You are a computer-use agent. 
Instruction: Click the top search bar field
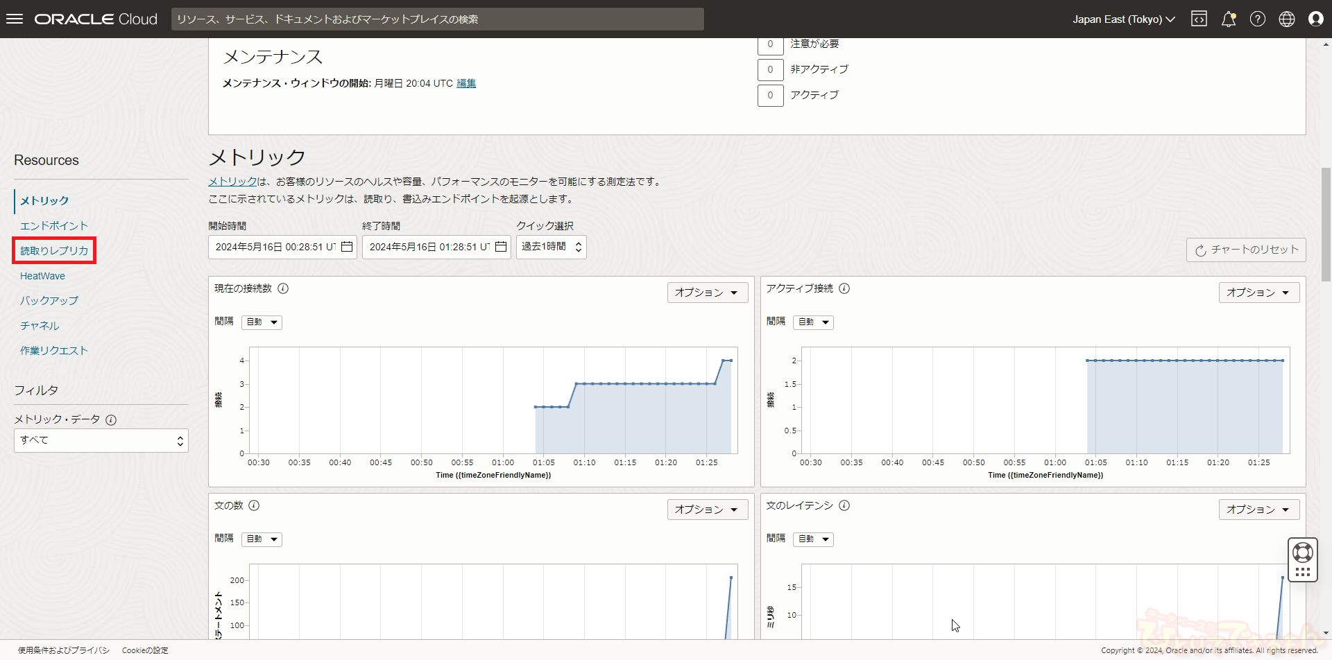[437, 19]
